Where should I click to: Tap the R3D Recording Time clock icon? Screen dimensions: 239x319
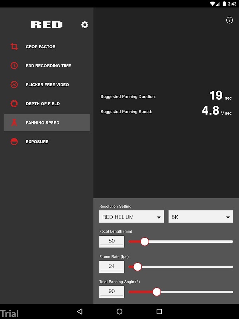[14, 65]
